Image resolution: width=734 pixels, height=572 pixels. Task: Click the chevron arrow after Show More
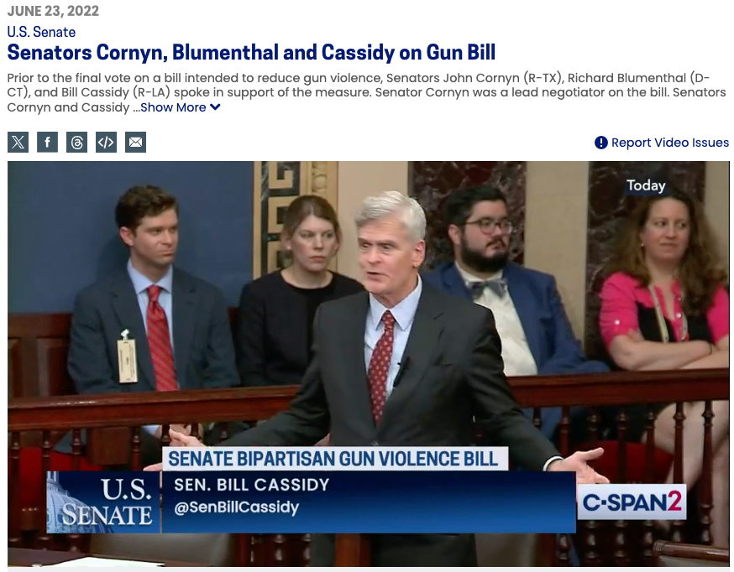click(x=215, y=107)
